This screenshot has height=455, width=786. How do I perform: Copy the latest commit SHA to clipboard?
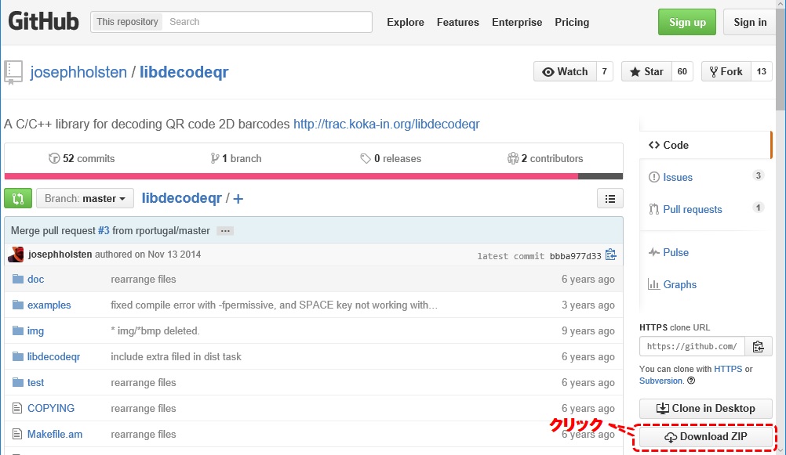point(611,255)
